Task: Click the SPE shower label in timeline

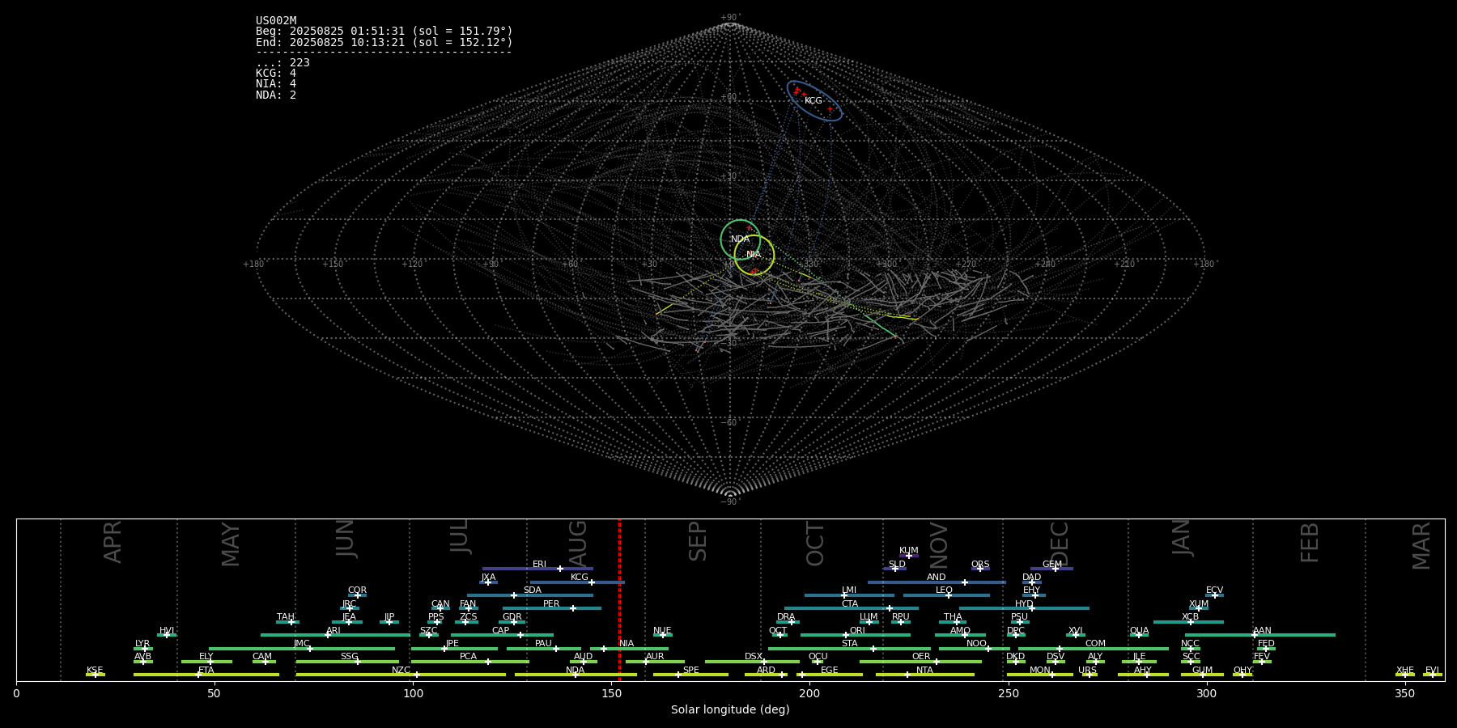Action: click(x=690, y=671)
